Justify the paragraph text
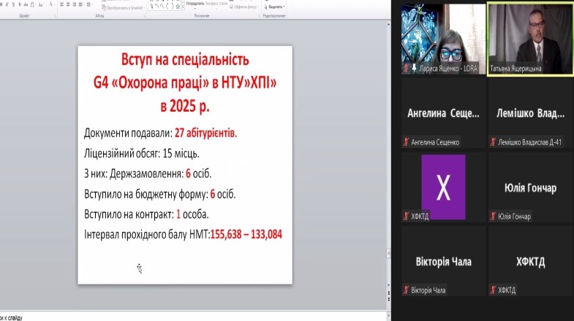Image resolution: width=574 pixels, height=321 pixels. pos(80,4)
